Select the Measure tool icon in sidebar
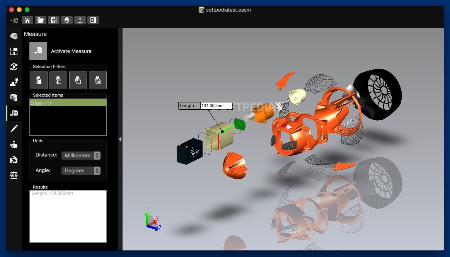This screenshot has height=257, width=450. pyautogui.click(x=14, y=113)
